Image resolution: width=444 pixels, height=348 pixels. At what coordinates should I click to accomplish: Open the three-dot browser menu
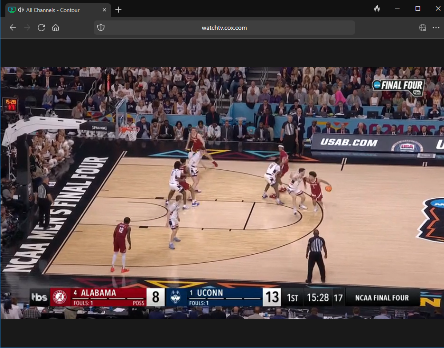point(436,28)
